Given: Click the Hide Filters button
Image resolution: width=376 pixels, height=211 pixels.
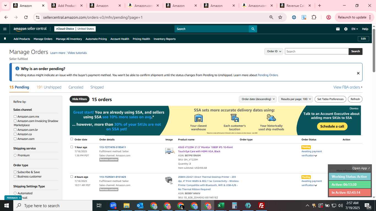Looking at the screenshot, I should coord(80,99).
